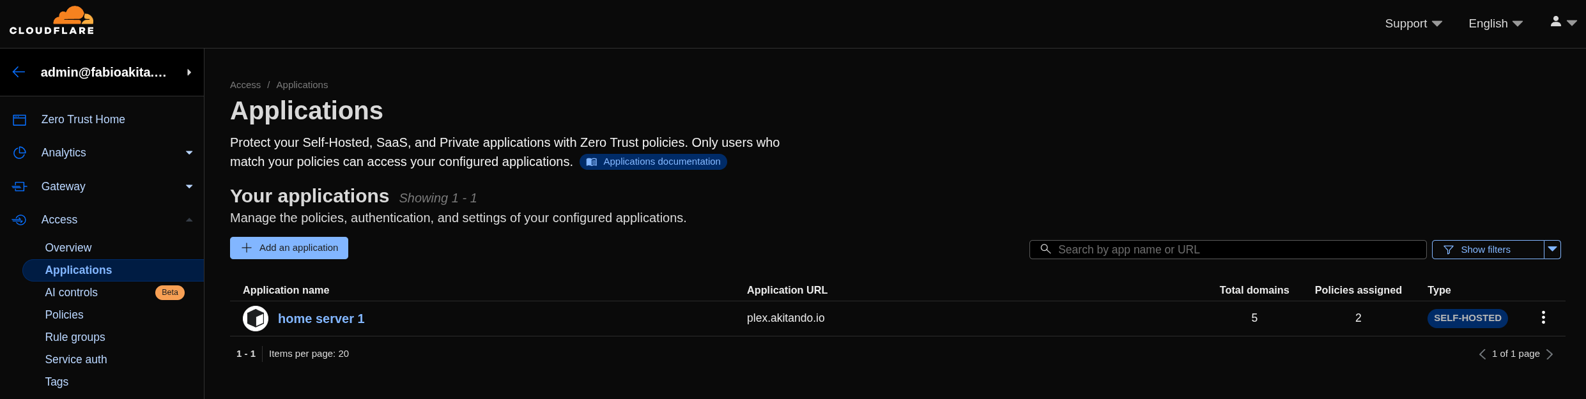Click the home server 1 cube icon

256,319
